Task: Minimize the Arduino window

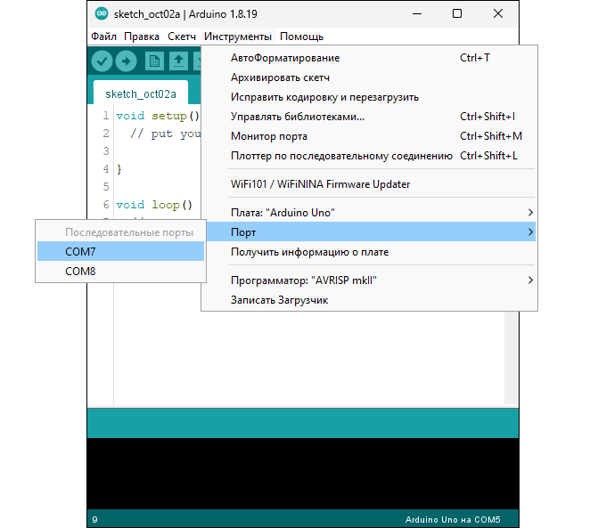Action: (x=417, y=14)
